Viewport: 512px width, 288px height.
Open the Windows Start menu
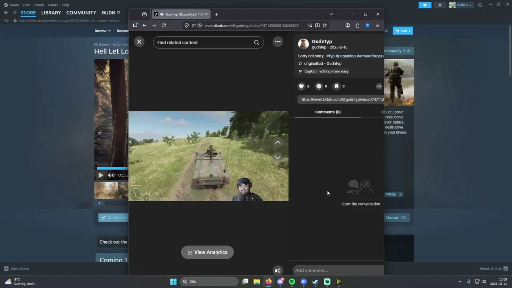coord(173,282)
